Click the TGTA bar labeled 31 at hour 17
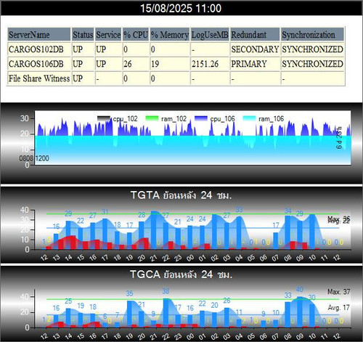This screenshot has height=342, width=363. [x=105, y=234]
